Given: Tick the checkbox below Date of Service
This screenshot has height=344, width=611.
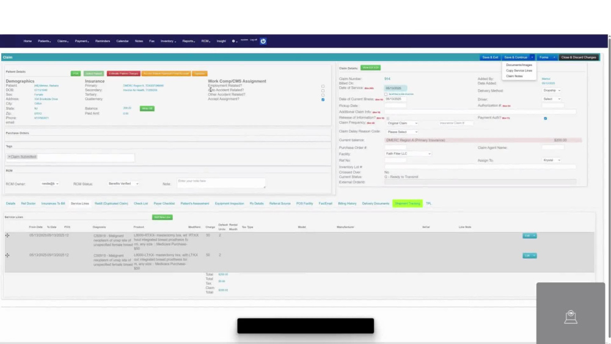Looking at the screenshot, I should point(386,94).
